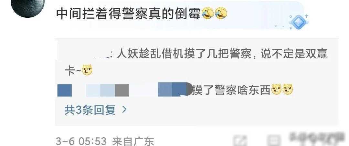
Task: Tap the reply text 摸了警察啥东西
Action: [x=231, y=90]
